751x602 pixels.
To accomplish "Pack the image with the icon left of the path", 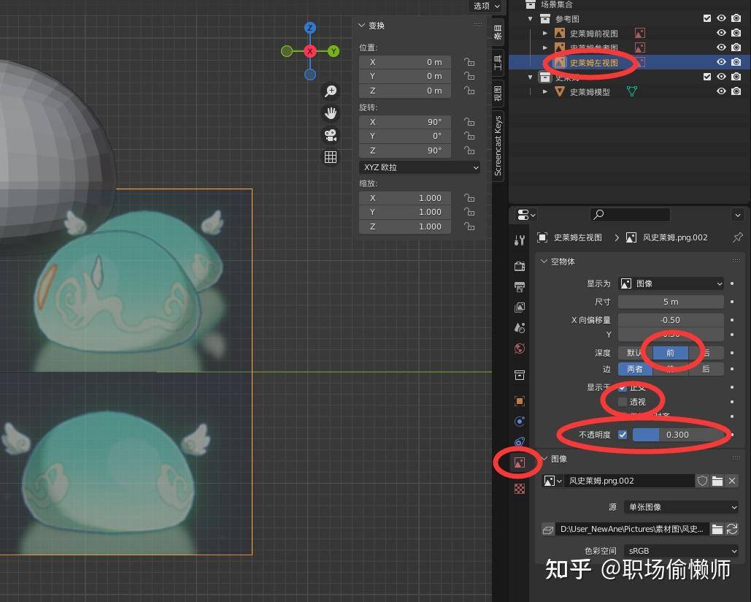I will click(x=548, y=529).
